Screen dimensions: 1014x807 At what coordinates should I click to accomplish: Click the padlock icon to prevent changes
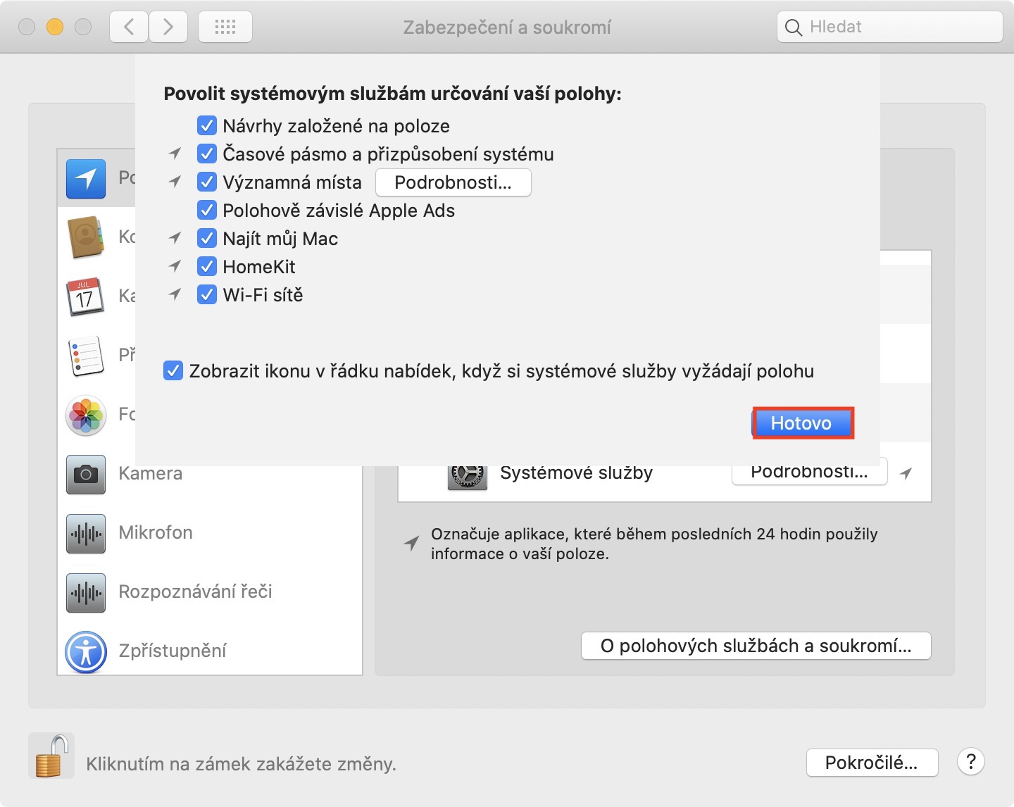tap(51, 756)
